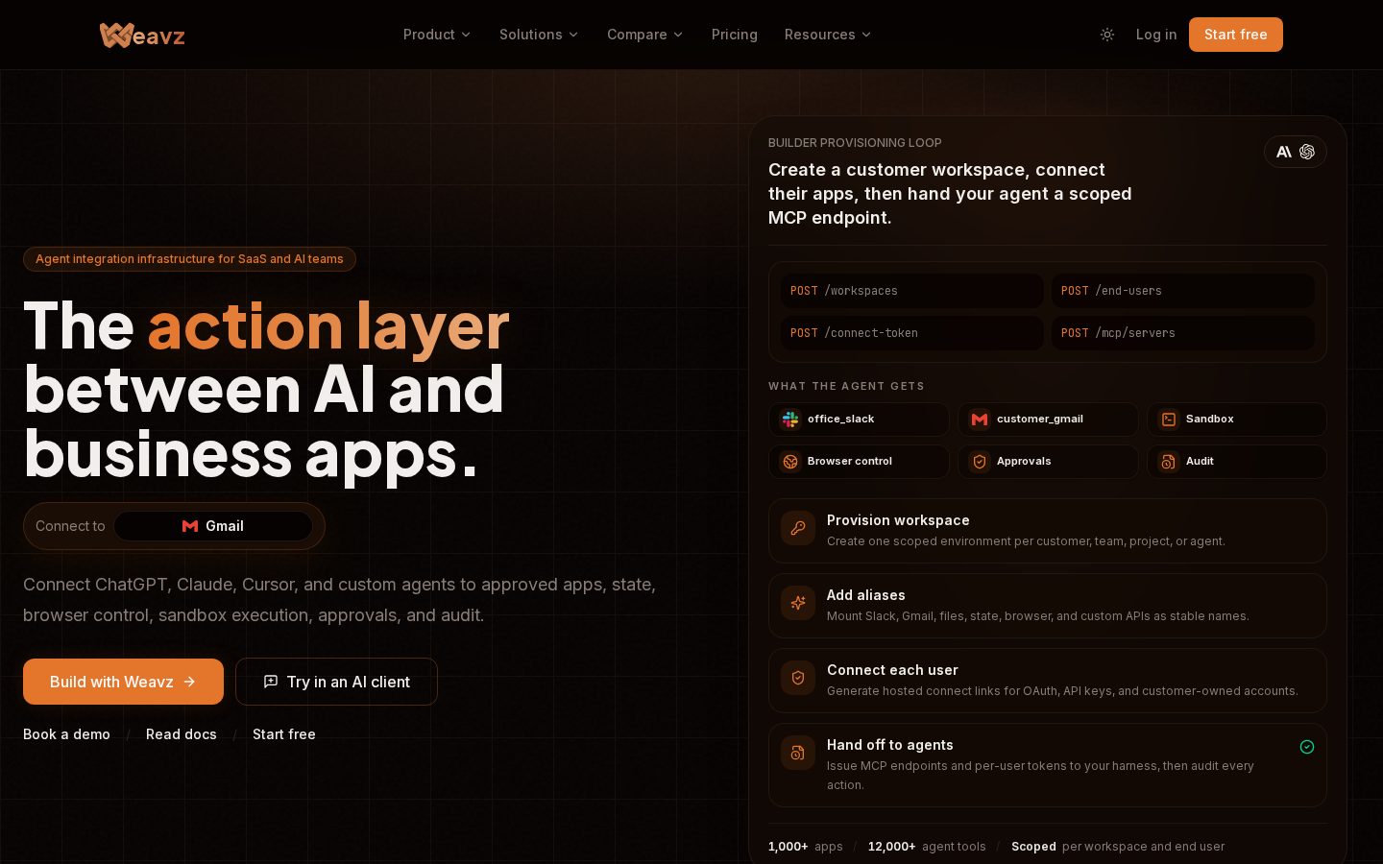Click the WHAT THE AGENT GETS label
This screenshot has height=864, width=1383.
coord(846,386)
